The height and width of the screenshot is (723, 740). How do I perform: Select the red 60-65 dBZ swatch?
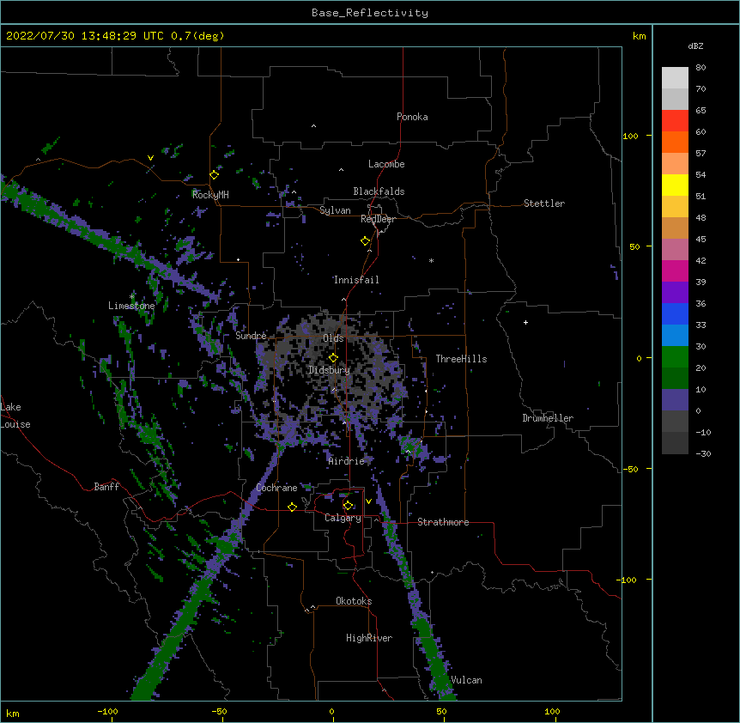pos(675,121)
